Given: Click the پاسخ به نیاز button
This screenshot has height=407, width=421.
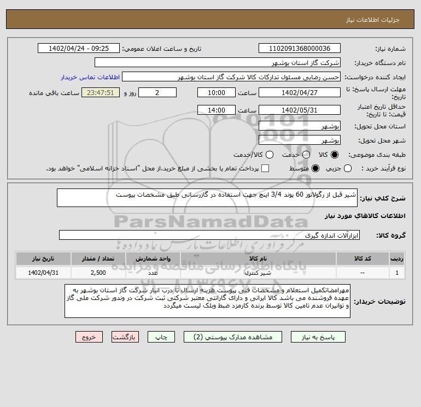Looking at the screenshot, I should 318,337.
